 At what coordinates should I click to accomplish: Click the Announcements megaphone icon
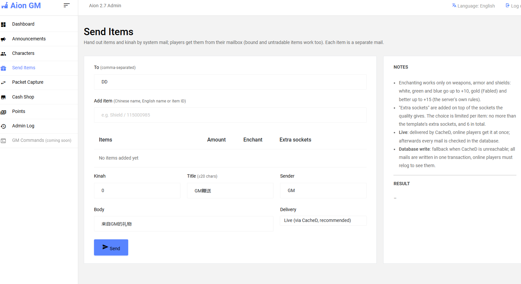3,39
